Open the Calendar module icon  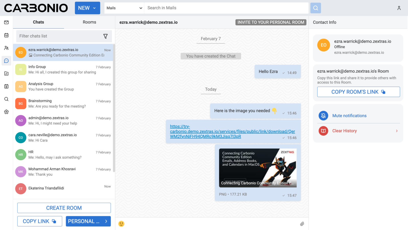pyautogui.click(x=6, y=35)
